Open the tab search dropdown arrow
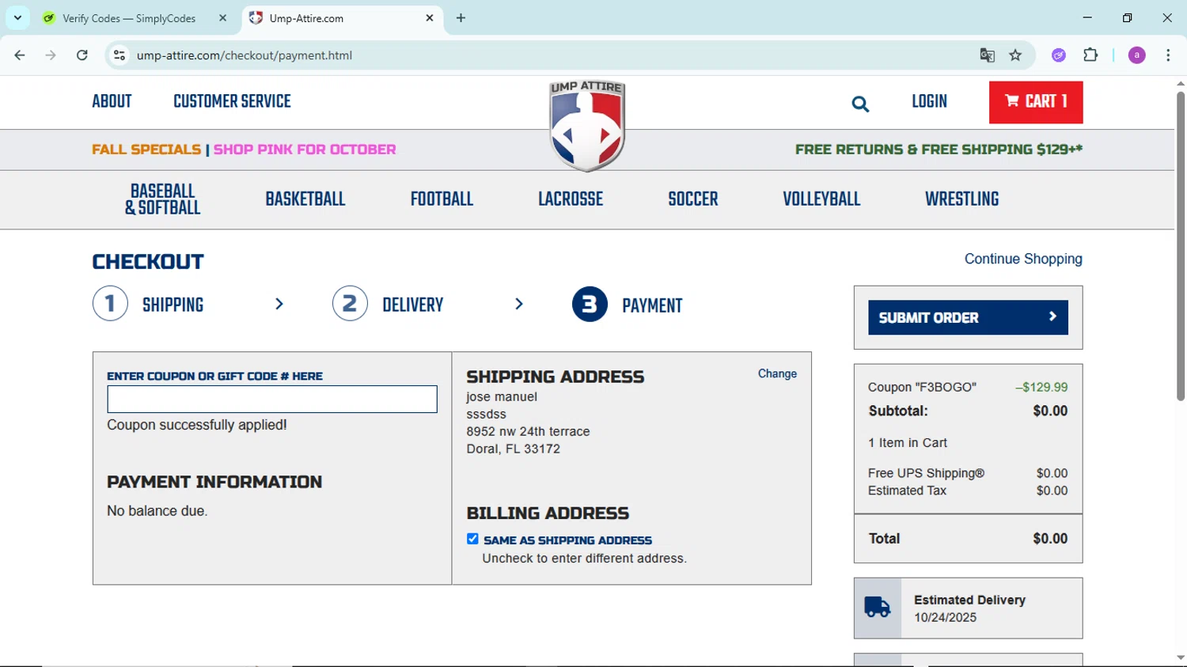1187x667 pixels. (x=17, y=18)
